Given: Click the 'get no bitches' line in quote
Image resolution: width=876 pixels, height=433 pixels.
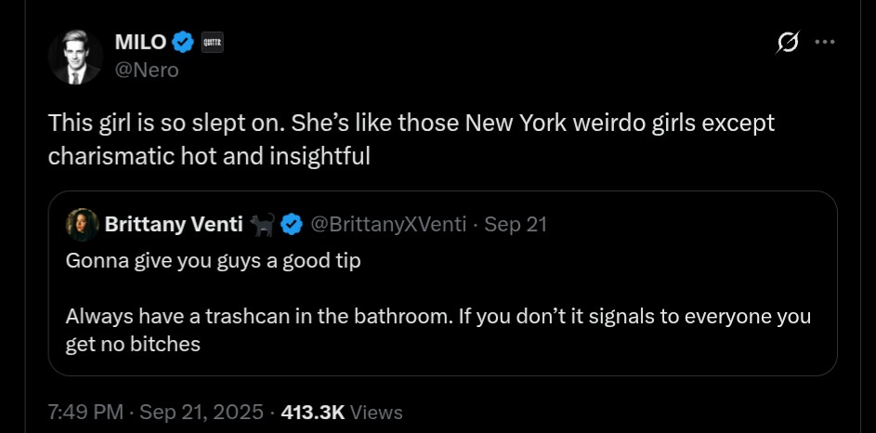Looking at the screenshot, I should (x=133, y=344).
